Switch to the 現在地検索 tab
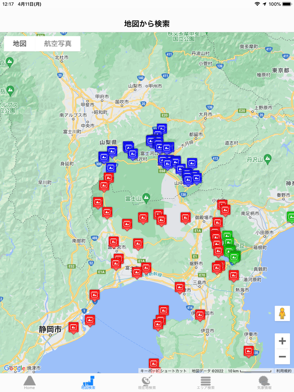This screenshot has height=392, width=294. [147, 382]
